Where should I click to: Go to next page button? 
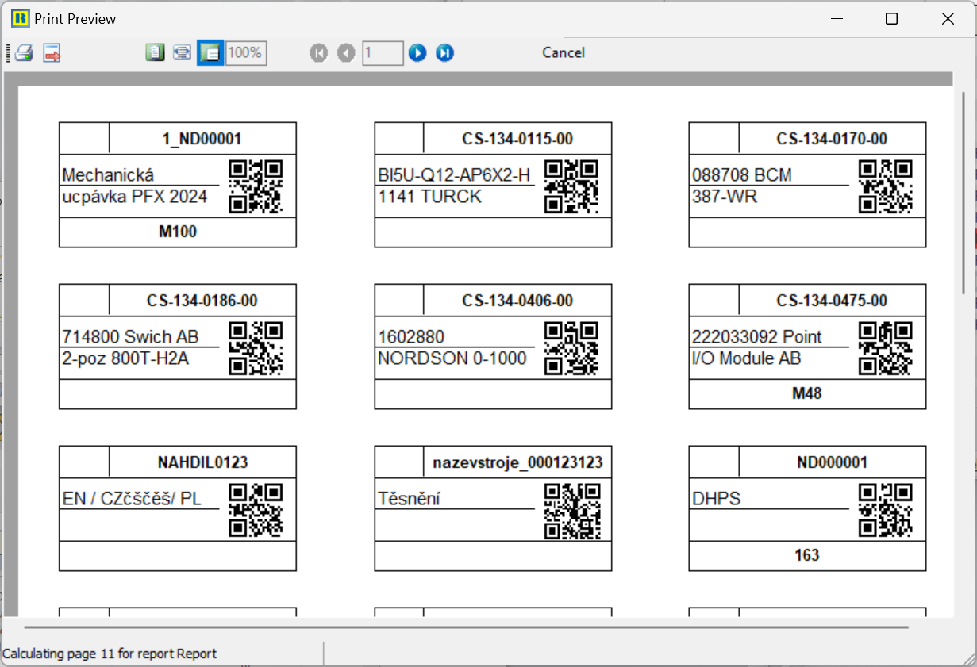tap(417, 53)
